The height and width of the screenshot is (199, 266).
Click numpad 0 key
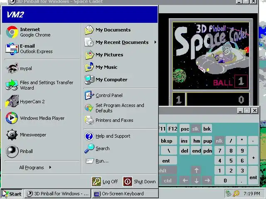pos(225,181)
